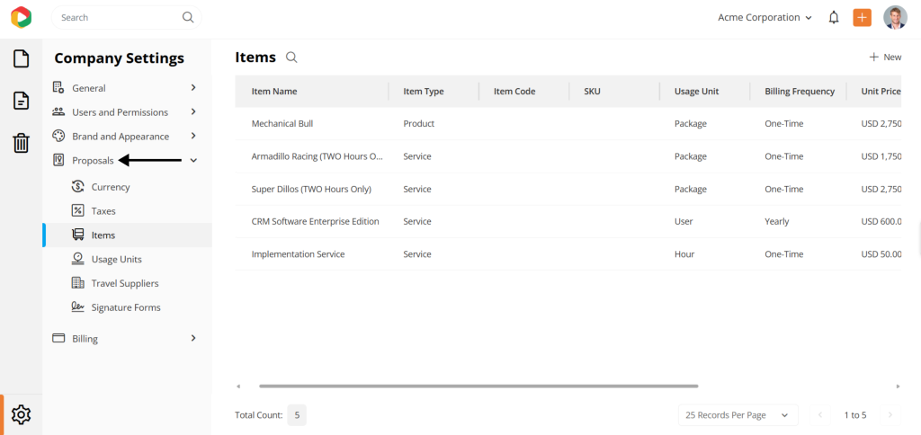921x435 pixels.
Task: Click the Proposals section icon
Action: [58, 160]
